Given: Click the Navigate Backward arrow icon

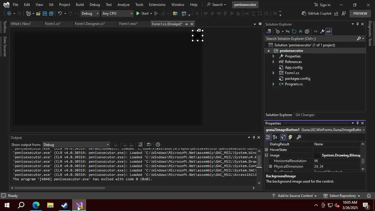Looking at the screenshot, I should (x=9, y=13).
